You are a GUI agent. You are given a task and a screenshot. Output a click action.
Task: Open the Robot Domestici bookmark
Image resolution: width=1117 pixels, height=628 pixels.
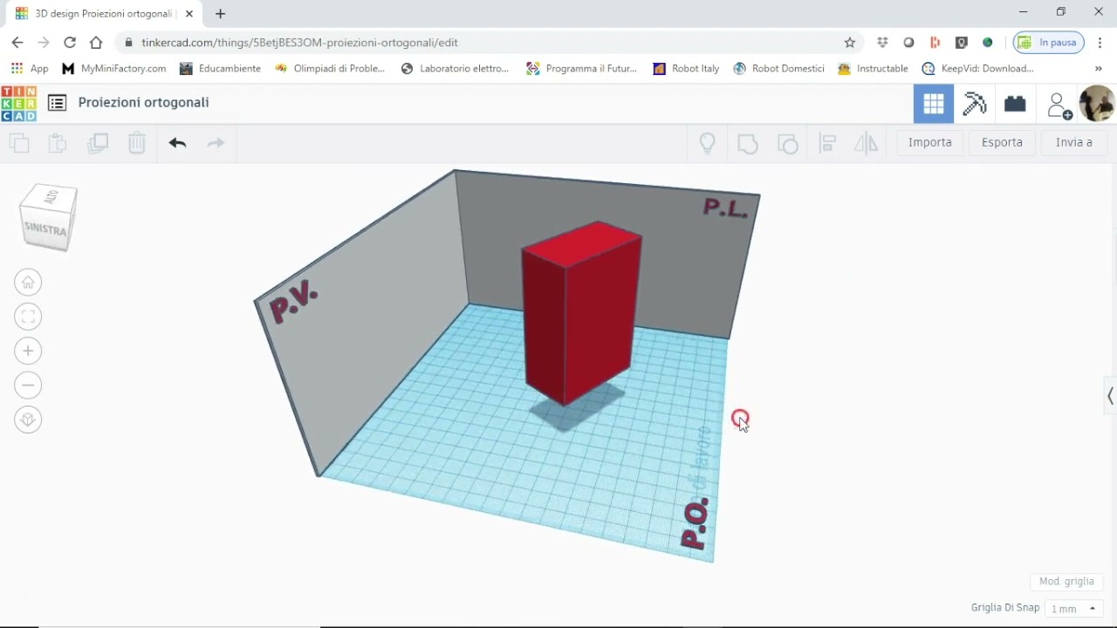(778, 68)
